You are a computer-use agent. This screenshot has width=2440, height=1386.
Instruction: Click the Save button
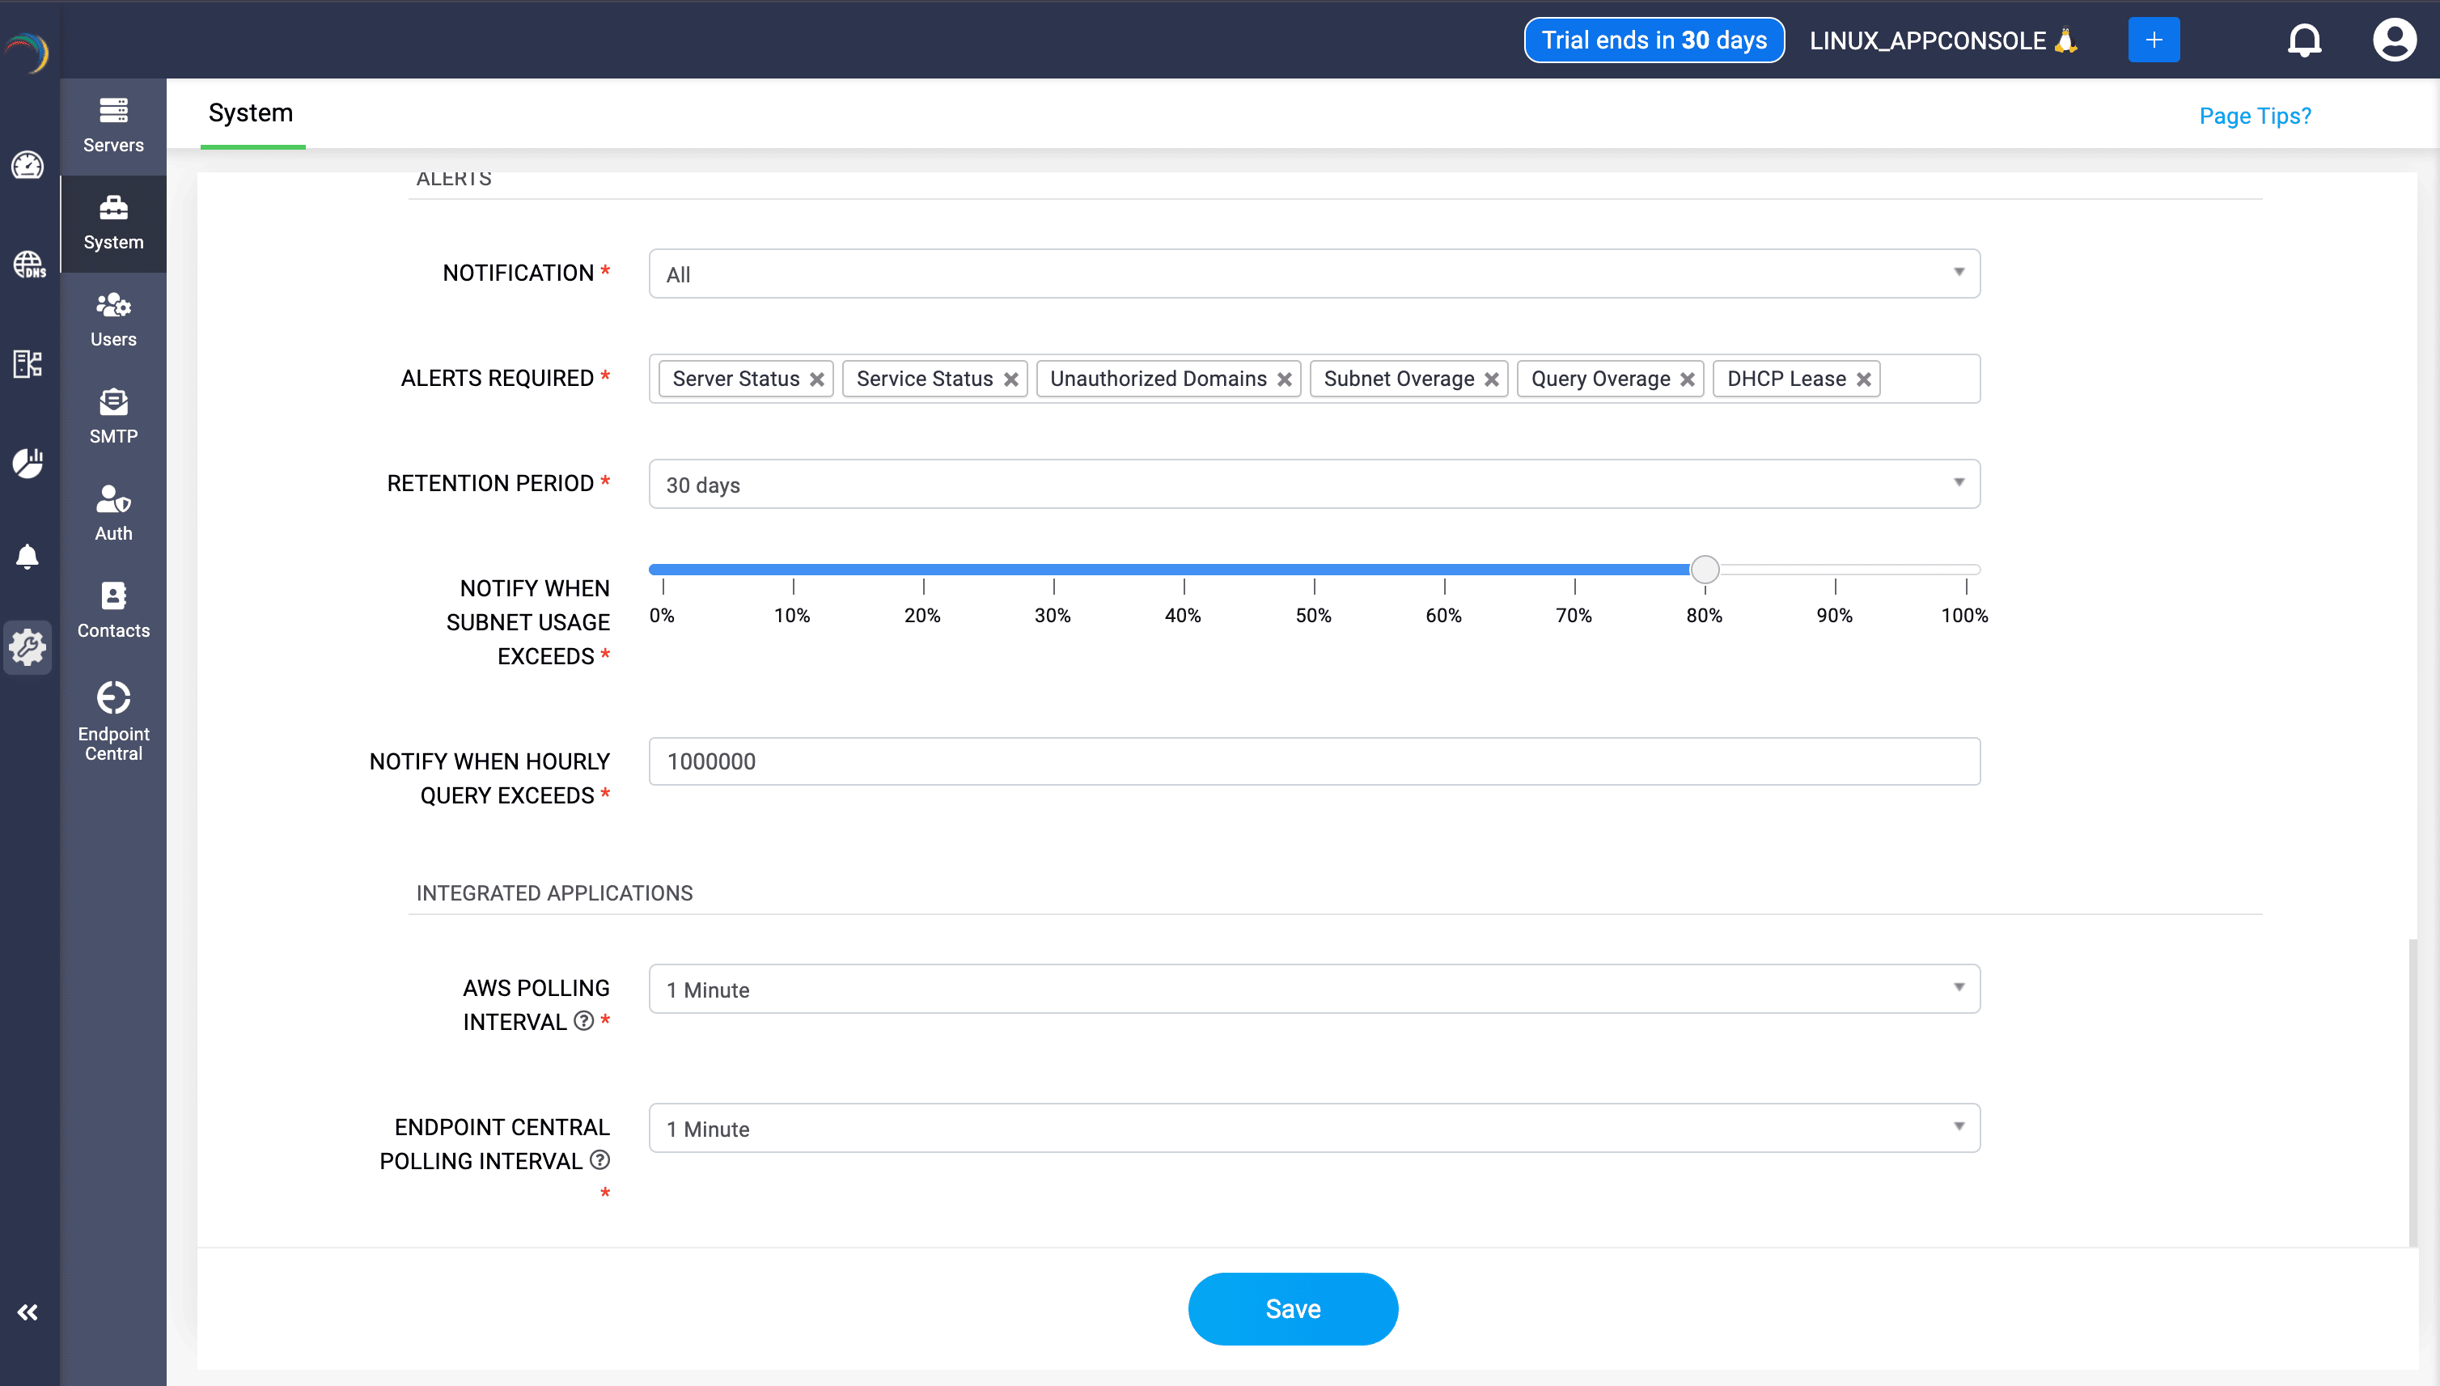[x=1292, y=1309]
